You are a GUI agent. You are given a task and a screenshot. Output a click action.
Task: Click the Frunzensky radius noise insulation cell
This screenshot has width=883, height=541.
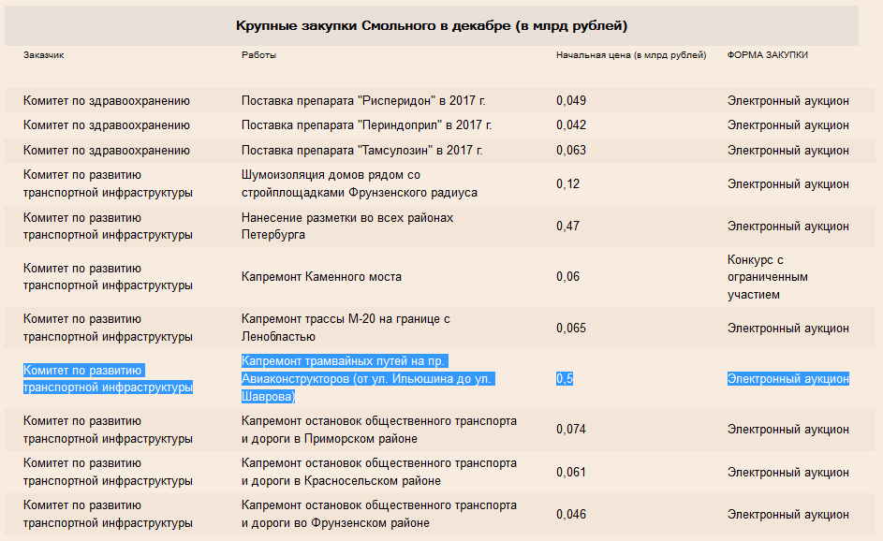click(x=359, y=183)
